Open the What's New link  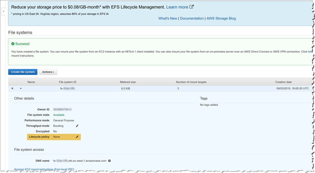pos(168,18)
